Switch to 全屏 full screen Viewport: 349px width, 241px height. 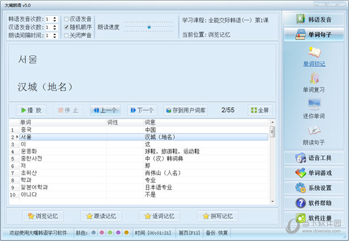click(260, 110)
